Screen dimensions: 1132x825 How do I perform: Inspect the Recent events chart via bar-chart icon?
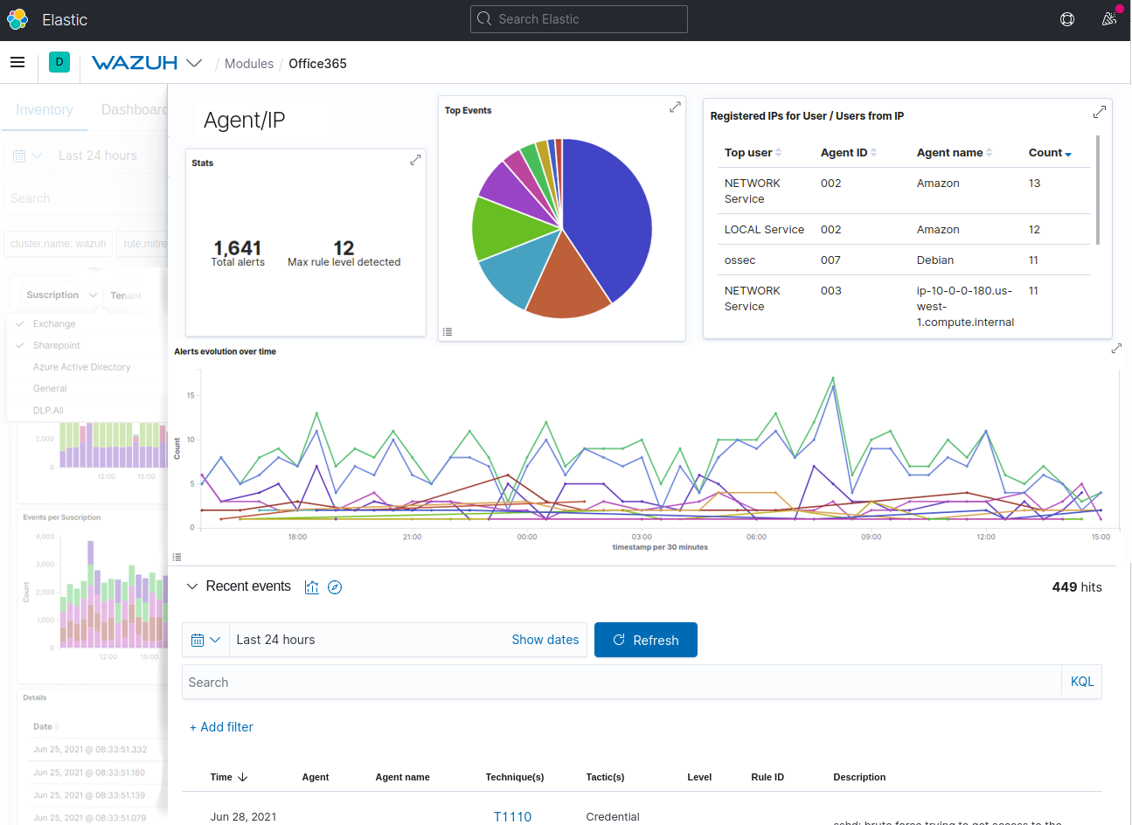[x=312, y=586]
